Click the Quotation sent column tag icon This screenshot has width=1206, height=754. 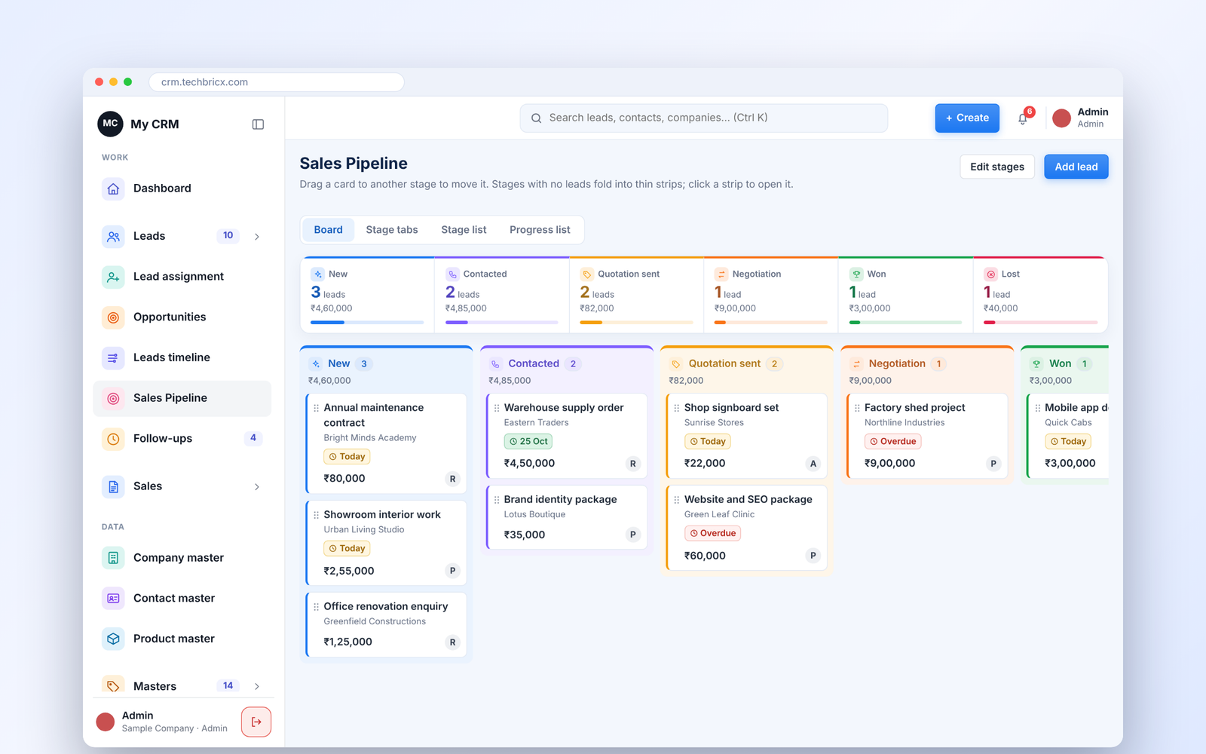676,364
